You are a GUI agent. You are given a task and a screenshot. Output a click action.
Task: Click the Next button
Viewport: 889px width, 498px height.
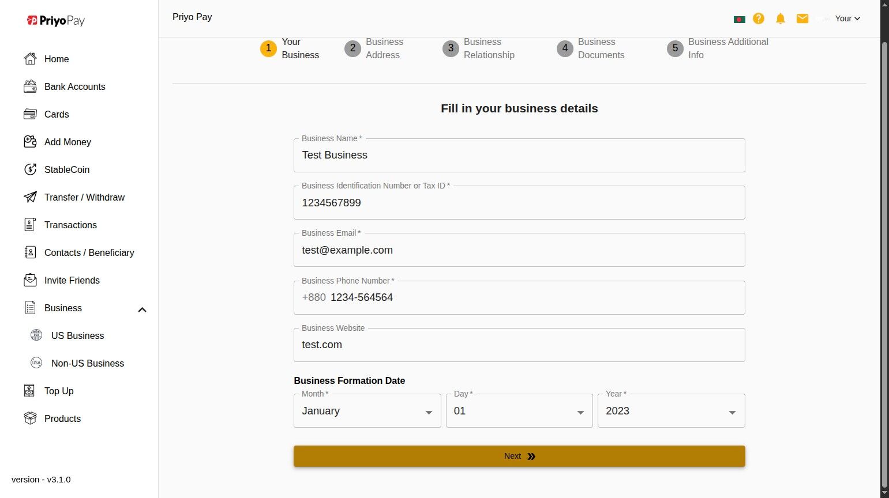[519, 456]
